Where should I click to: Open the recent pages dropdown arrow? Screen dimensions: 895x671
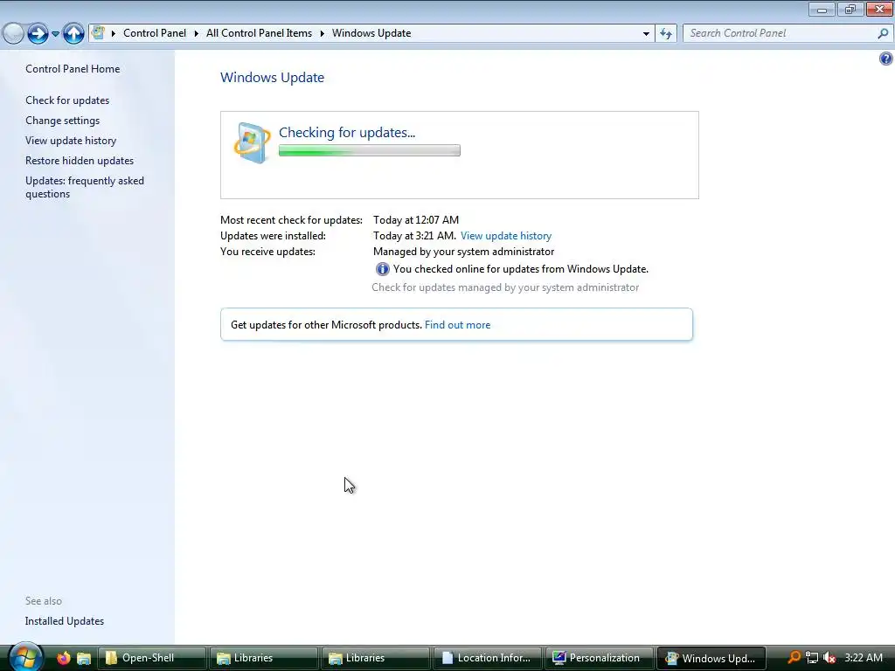coord(55,34)
